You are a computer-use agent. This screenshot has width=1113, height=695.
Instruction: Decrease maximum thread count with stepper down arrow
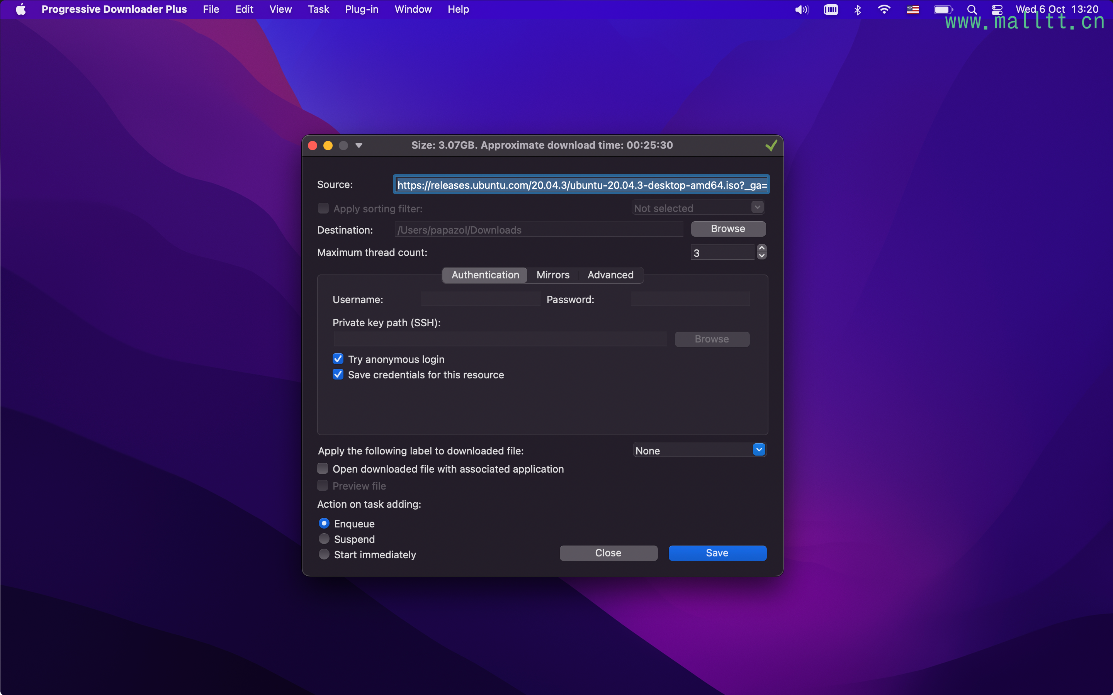point(761,256)
